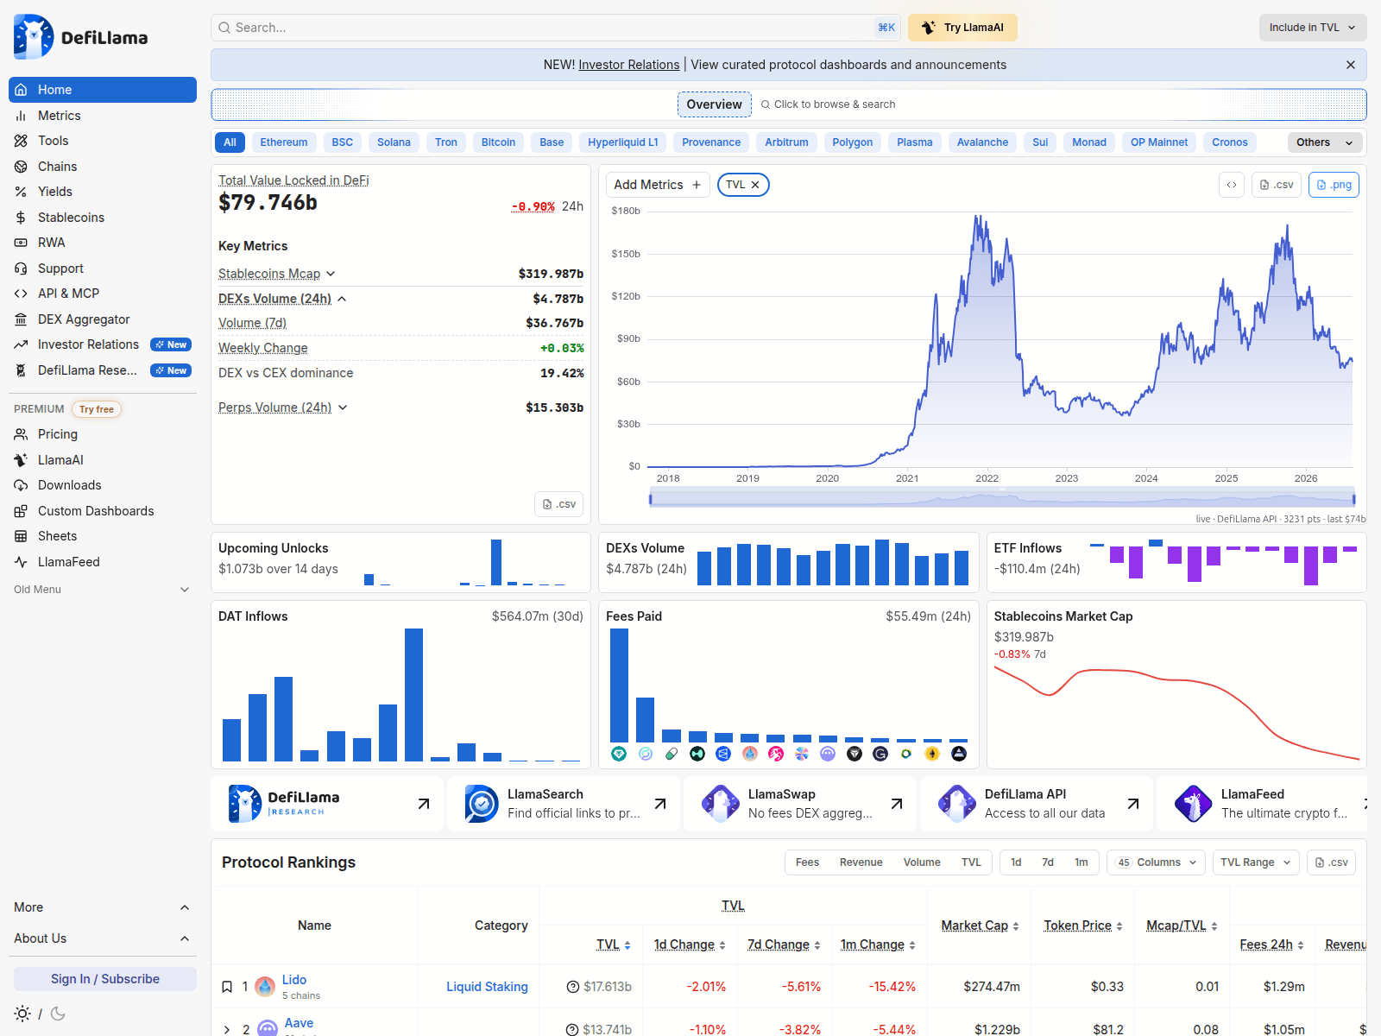
Task: Select the 1d change toggle
Action: tap(1016, 862)
